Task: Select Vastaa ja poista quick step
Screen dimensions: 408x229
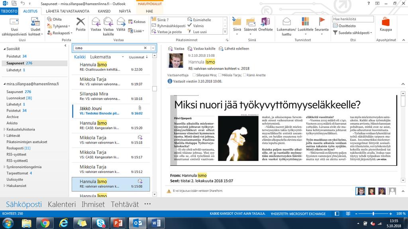Action: click(x=167, y=32)
